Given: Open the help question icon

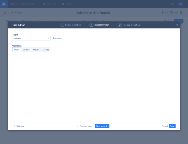Looking at the screenshot, I should [x=172, y=4].
